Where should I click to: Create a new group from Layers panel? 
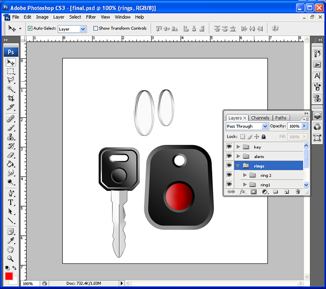point(276,192)
